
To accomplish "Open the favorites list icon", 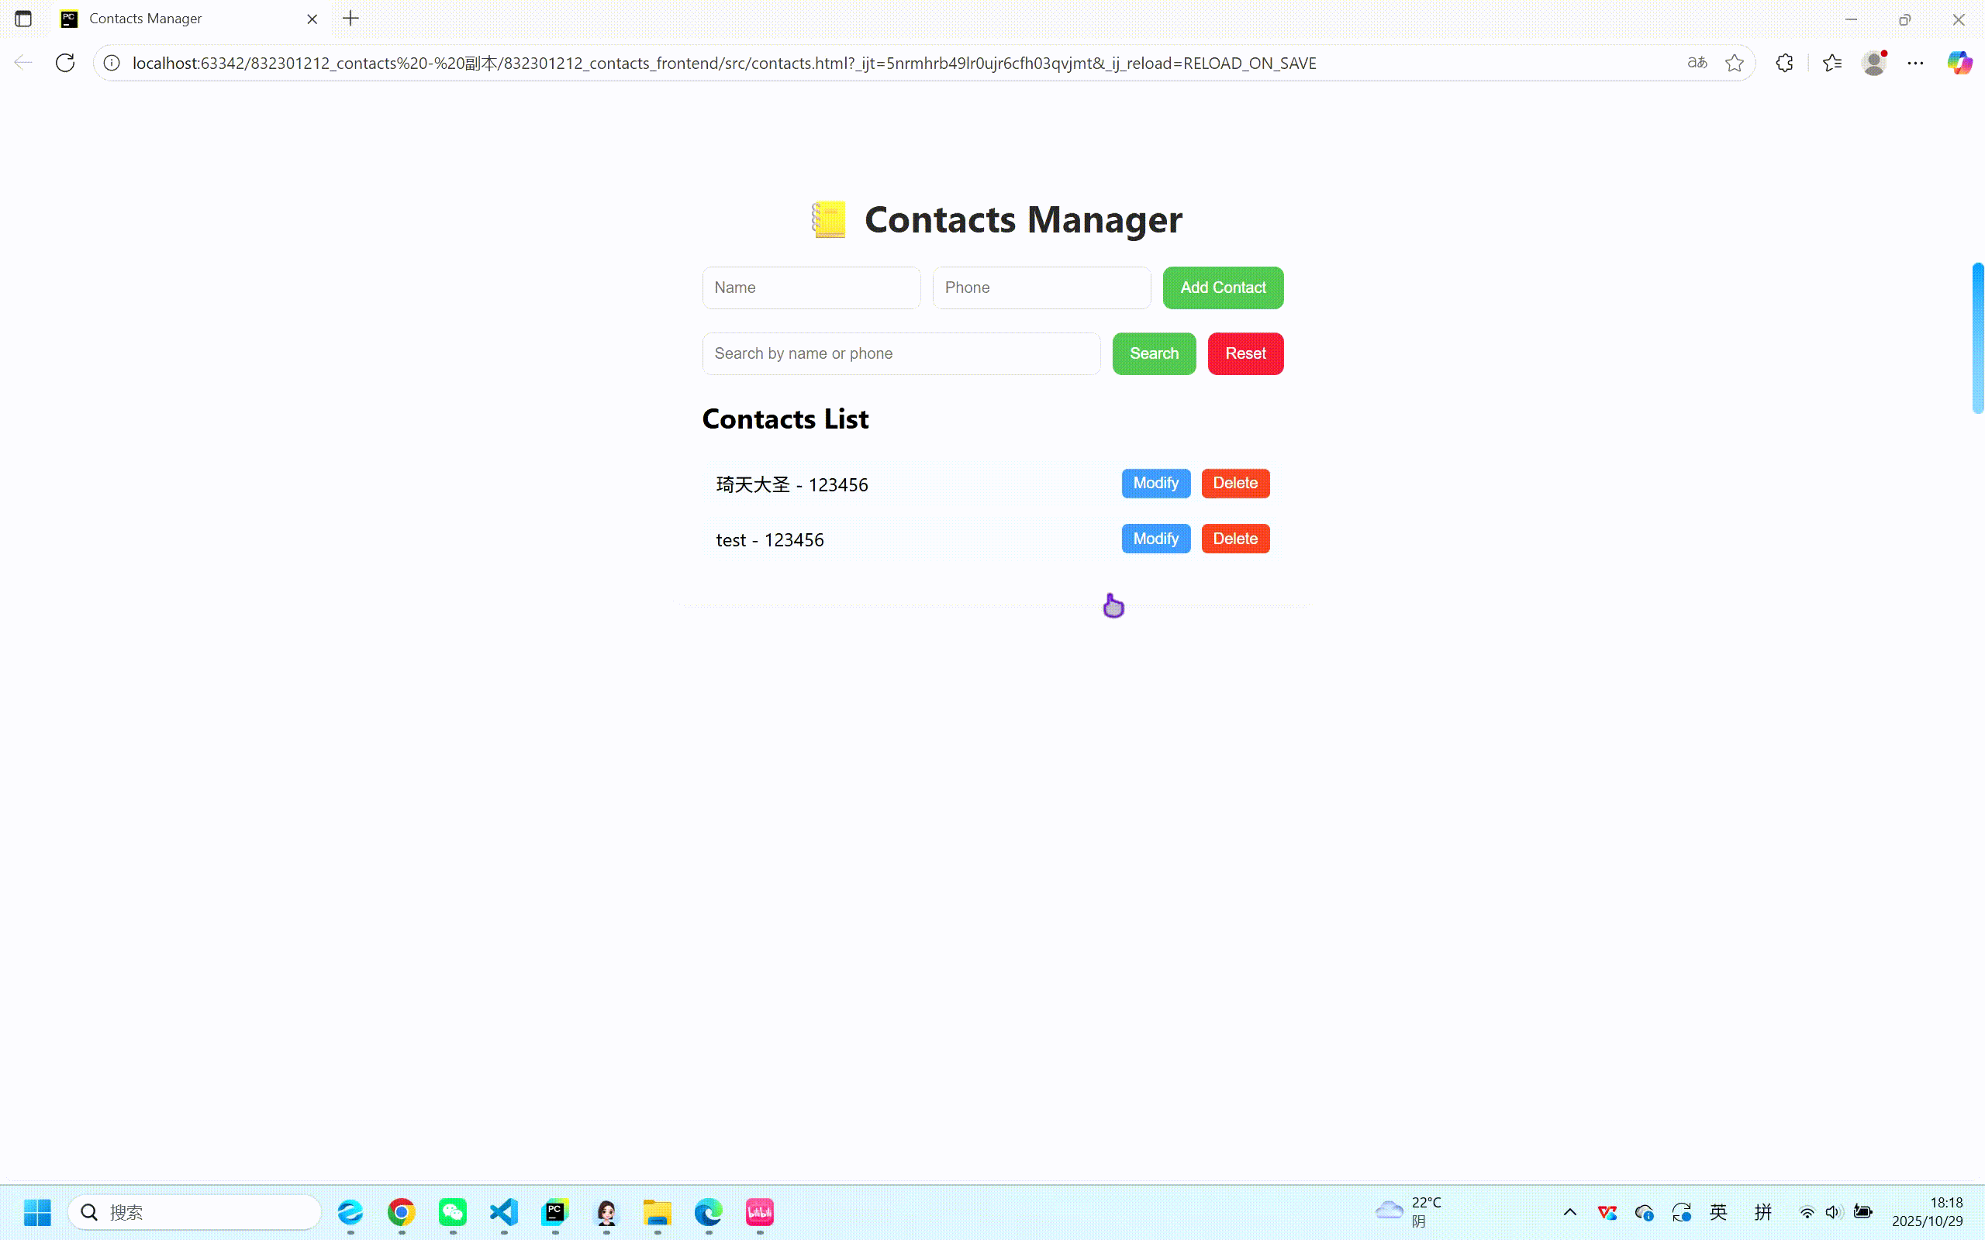I will 1831,63.
